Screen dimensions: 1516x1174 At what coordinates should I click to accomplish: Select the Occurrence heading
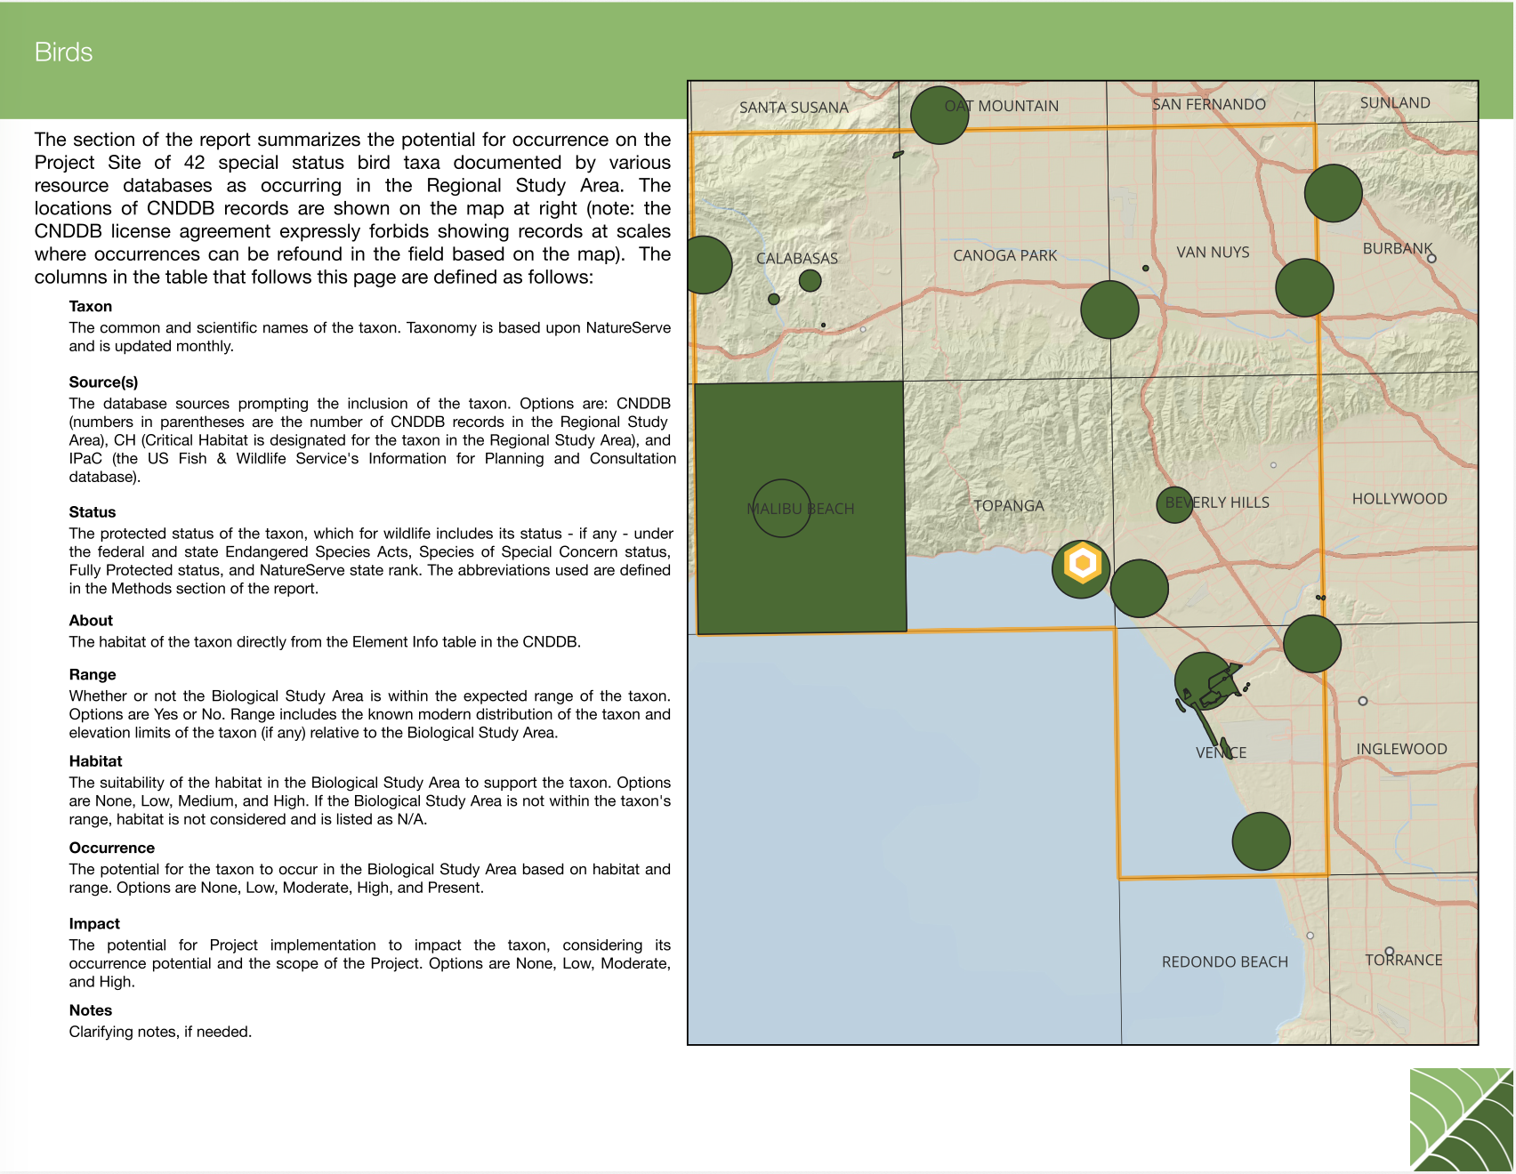coord(112,848)
